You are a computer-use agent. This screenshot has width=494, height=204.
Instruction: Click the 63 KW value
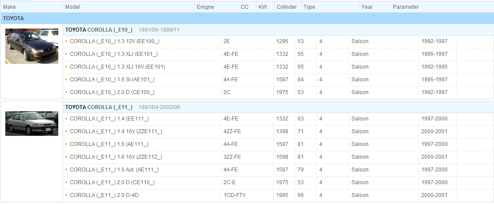301,118
